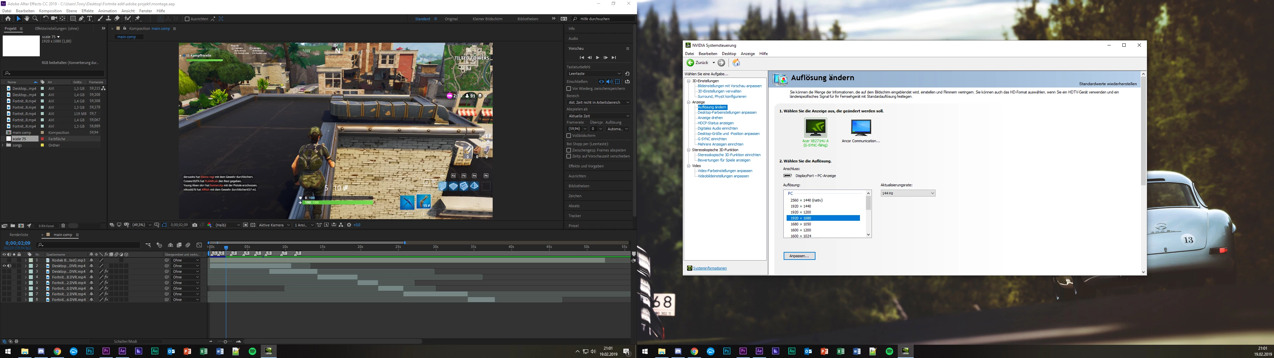Open the Aktive Kamera dropdown
This screenshot has height=358, width=1274.
tap(274, 225)
